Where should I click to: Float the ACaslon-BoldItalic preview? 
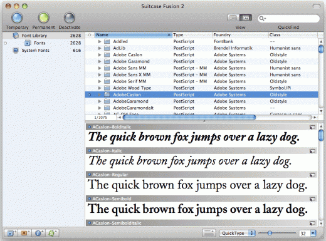(x=312, y=127)
